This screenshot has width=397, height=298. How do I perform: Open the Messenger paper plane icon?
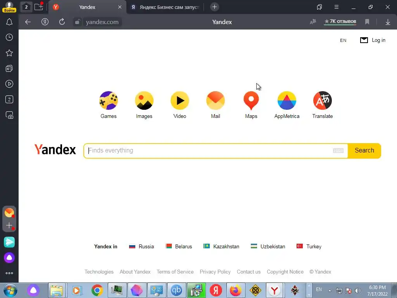pos(9,242)
